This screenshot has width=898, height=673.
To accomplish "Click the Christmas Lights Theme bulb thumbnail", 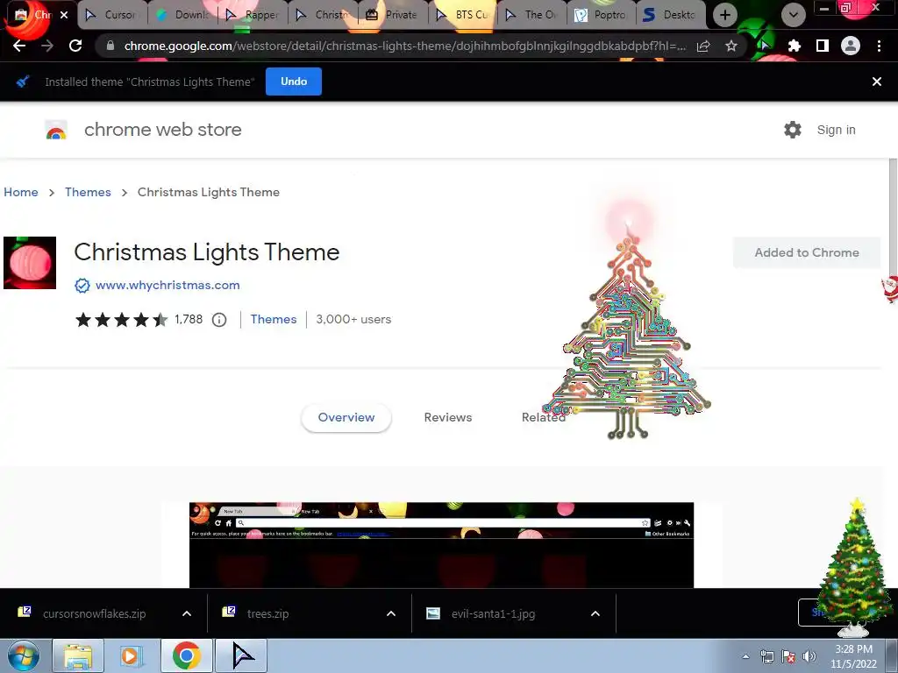I will 30,263.
